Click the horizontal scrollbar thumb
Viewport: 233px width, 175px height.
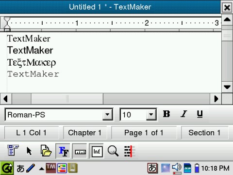tap(67, 99)
